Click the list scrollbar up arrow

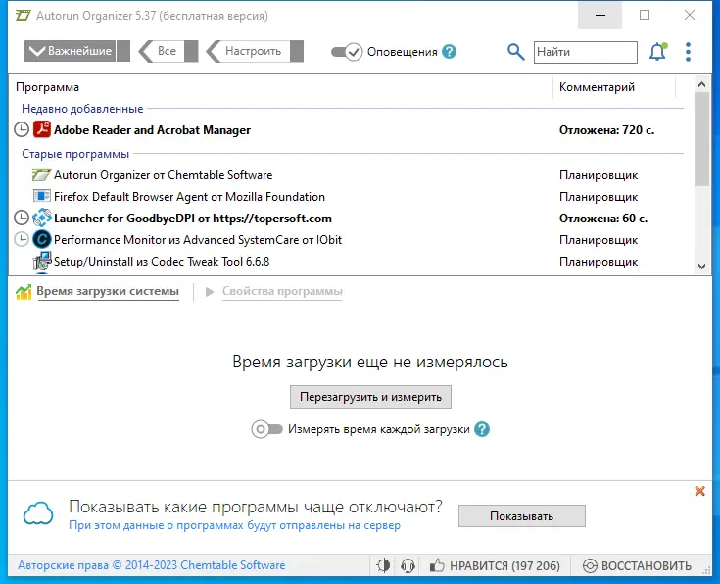click(x=701, y=84)
